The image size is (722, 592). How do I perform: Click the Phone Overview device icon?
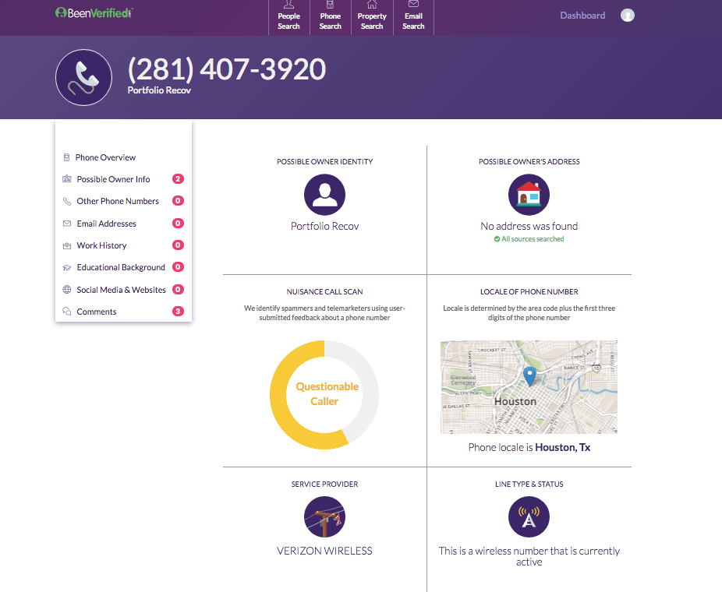tap(66, 157)
